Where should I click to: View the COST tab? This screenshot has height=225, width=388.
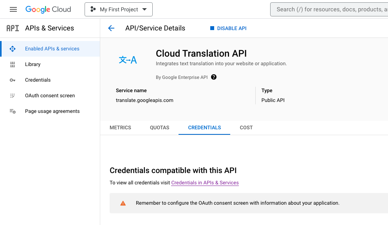(246, 127)
